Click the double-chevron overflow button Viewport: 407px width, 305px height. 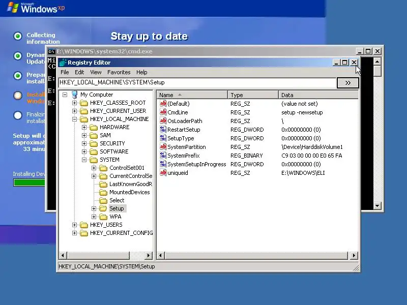point(348,83)
